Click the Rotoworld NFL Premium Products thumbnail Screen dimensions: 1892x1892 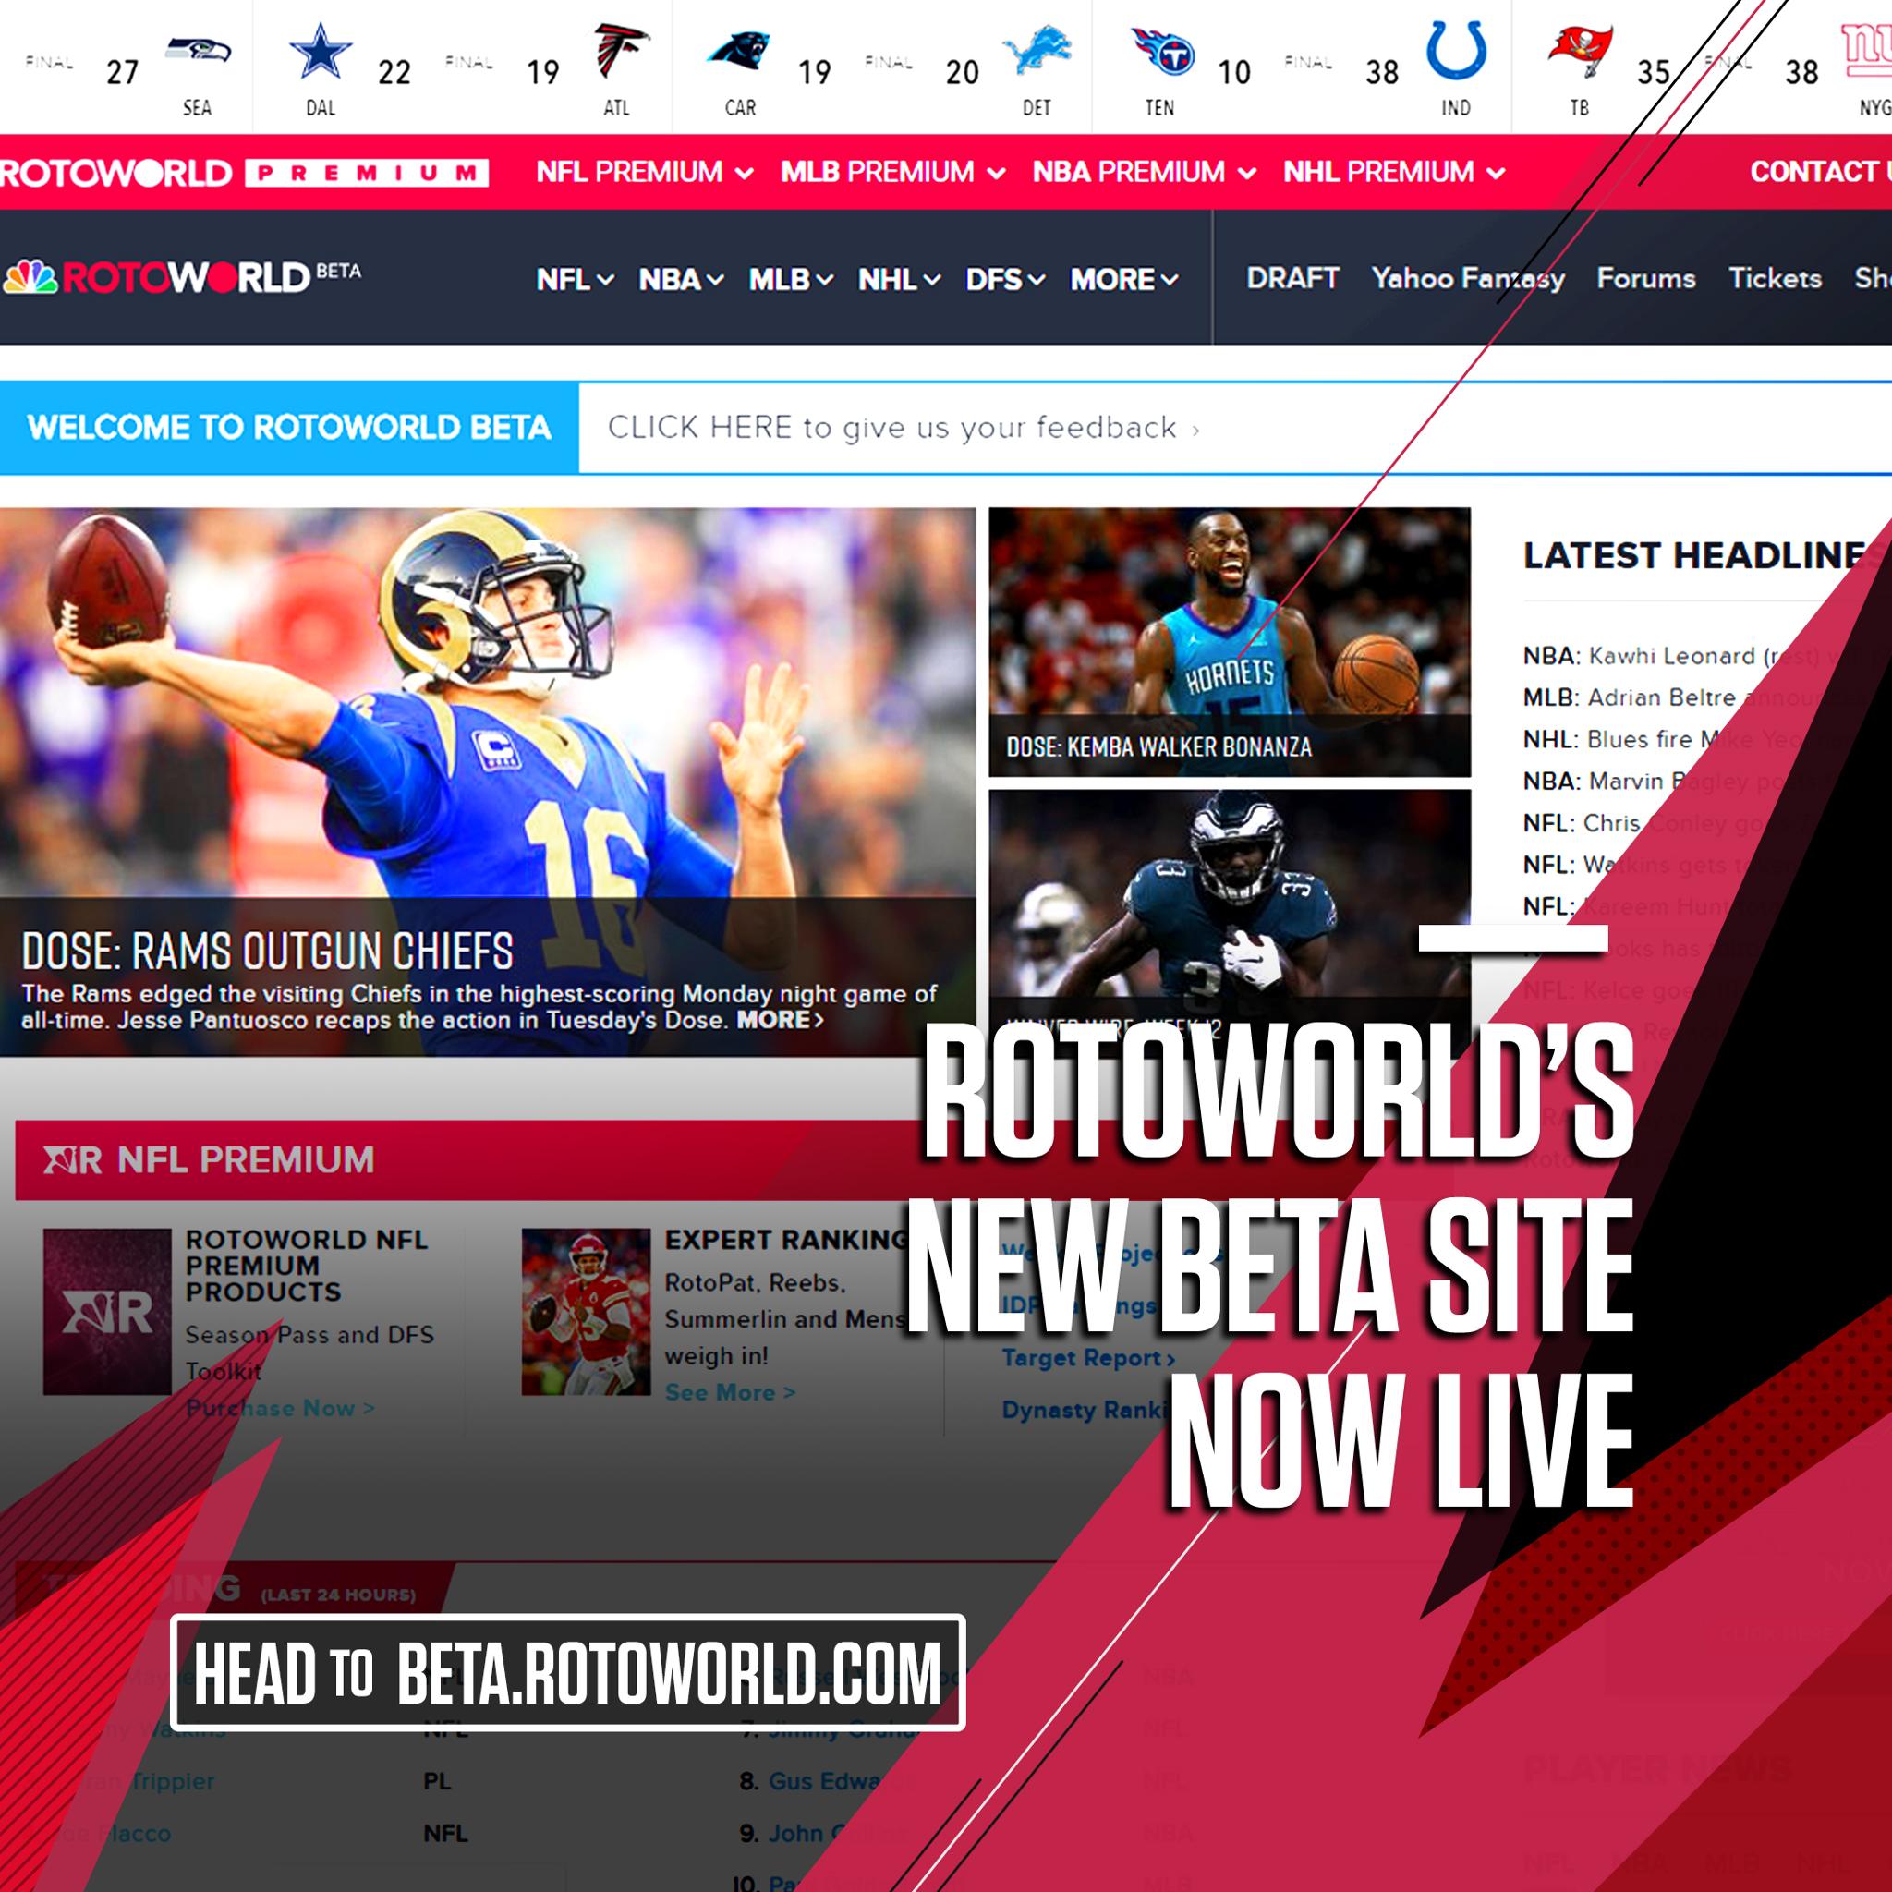tap(107, 1311)
